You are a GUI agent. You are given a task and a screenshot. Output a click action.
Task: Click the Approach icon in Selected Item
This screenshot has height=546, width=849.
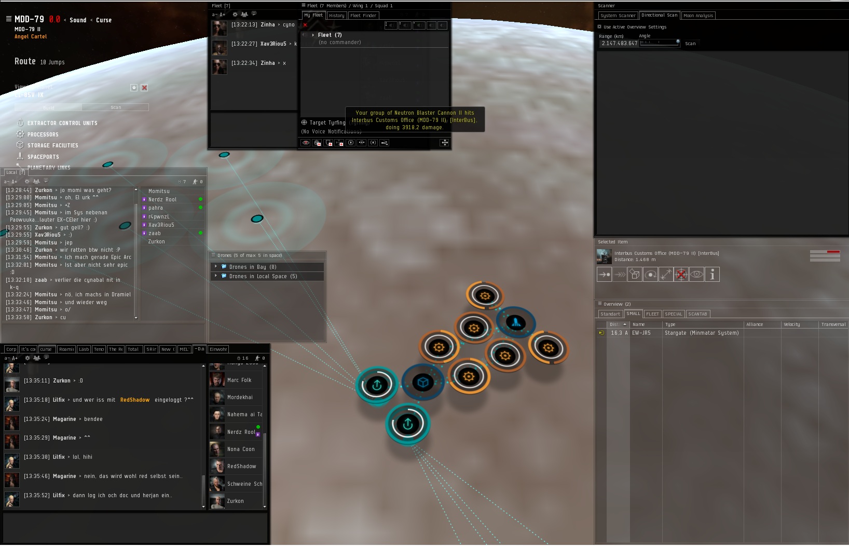604,275
